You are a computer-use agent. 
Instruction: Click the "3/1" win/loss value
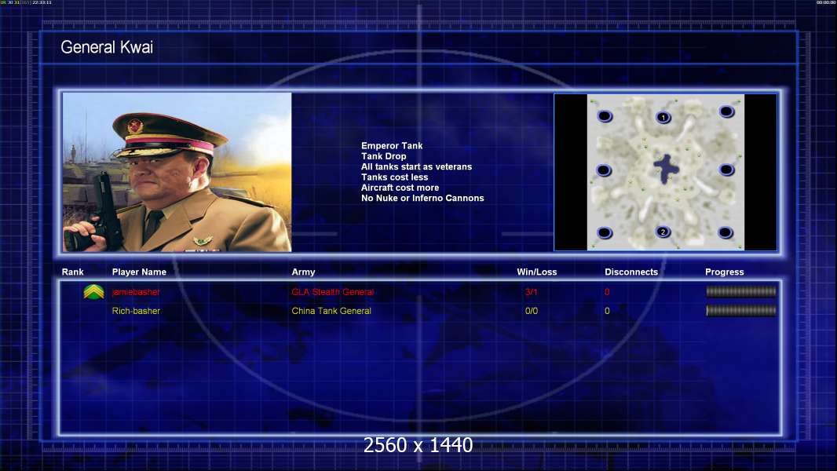coord(531,292)
